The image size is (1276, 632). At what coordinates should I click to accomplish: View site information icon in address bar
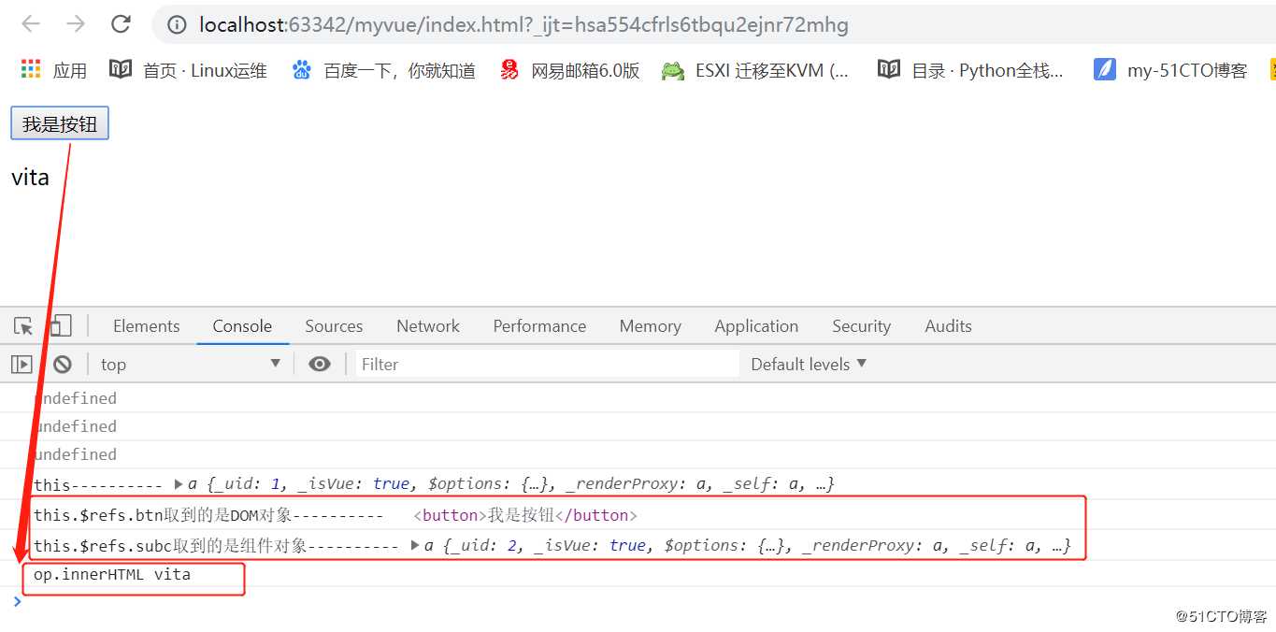tap(177, 25)
